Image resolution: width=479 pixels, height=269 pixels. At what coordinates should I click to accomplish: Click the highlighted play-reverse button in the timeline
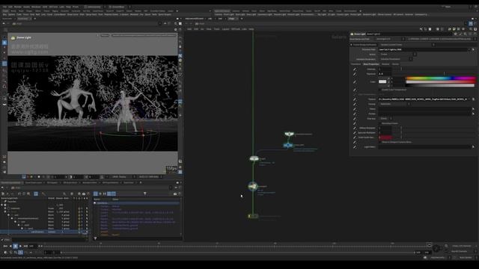(x=15, y=246)
